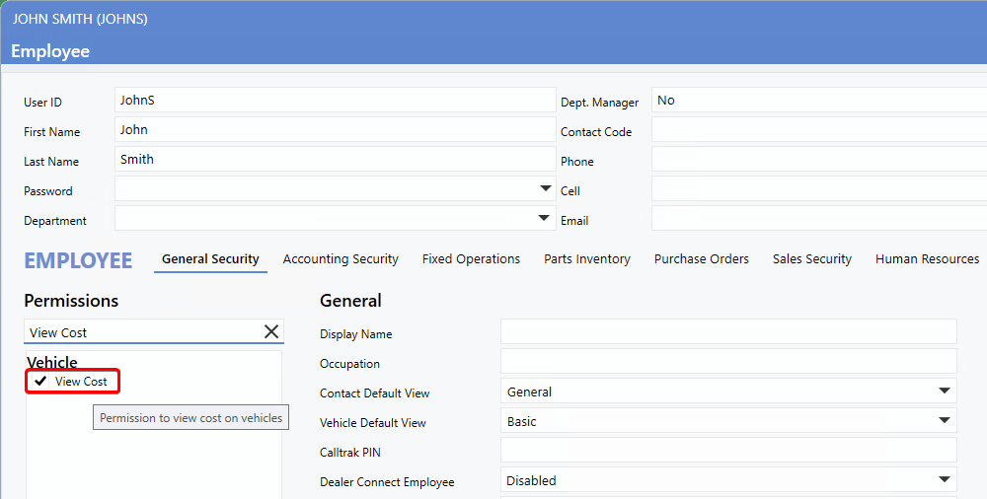This screenshot has height=499, width=987.
Task: Open the Dealer Connect Employee dropdown
Action: 945,480
